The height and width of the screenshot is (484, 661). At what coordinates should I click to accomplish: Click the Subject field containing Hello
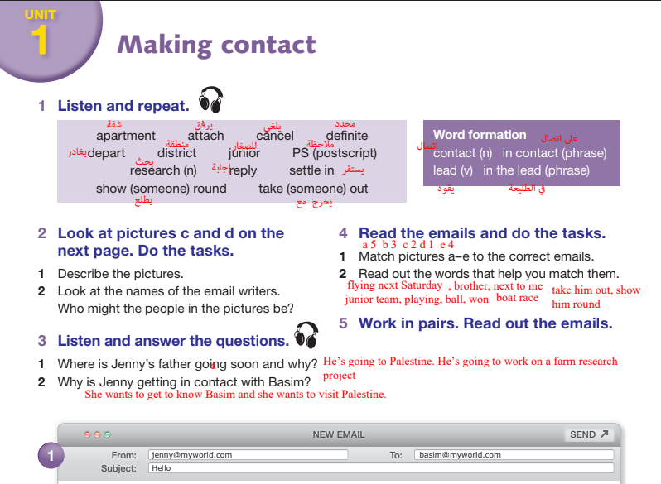381,468
